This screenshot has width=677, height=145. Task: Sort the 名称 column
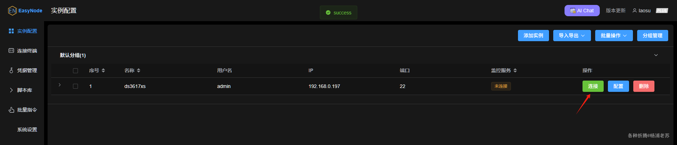pos(139,70)
